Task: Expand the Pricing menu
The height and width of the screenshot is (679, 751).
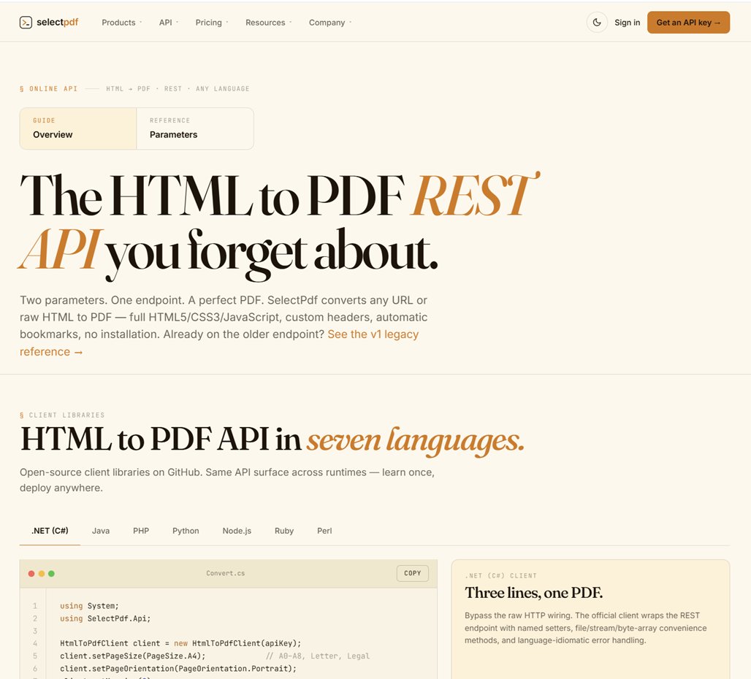Action: coord(212,23)
